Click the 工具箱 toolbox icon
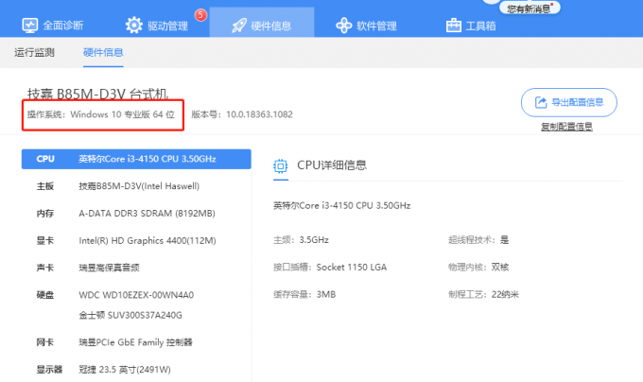The height and width of the screenshot is (382, 643). (453, 25)
